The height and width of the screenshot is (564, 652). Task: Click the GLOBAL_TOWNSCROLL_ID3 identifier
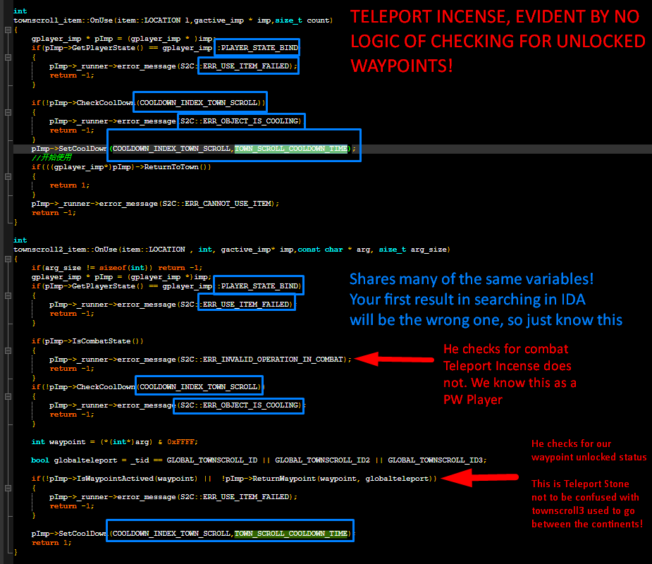435,460
